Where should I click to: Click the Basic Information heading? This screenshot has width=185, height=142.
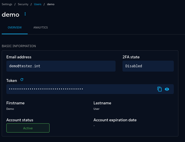pos(19,46)
